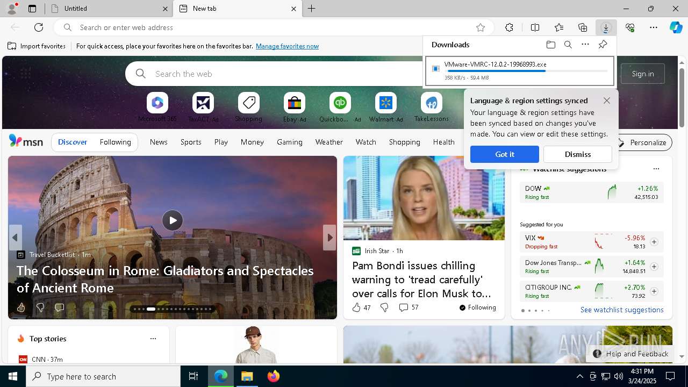Open Help and Feedback
Viewport: 688px width, 387px height.
click(631, 354)
